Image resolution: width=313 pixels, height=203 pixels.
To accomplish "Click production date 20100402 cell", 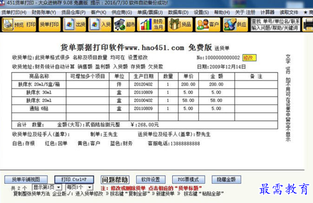I will [x=143, y=100].
